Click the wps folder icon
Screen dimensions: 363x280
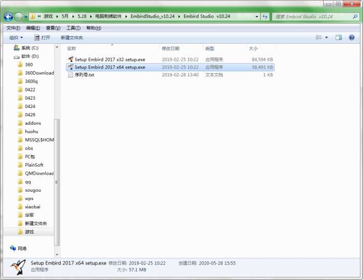[20, 198]
